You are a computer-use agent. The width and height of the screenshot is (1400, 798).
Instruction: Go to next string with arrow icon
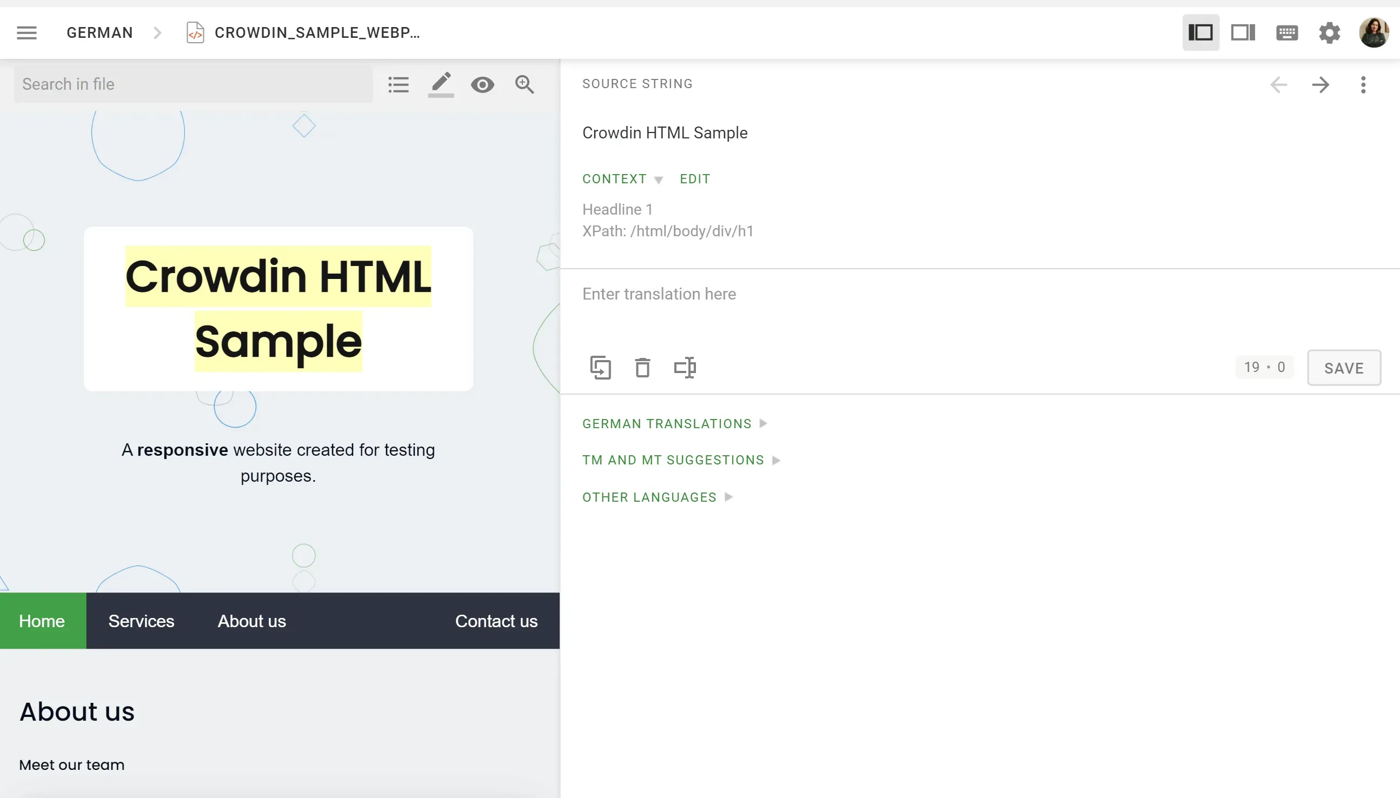click(1321, 84)
